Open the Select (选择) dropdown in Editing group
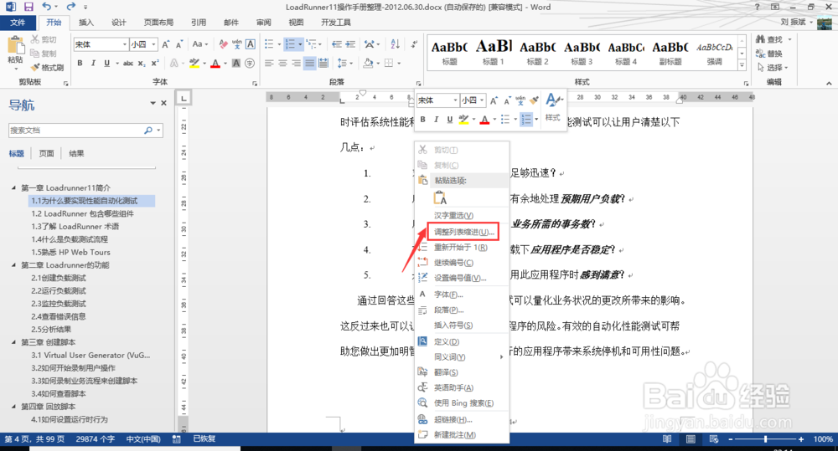The image size is (838, 451). pyautogui.click(x=773, y=68)
